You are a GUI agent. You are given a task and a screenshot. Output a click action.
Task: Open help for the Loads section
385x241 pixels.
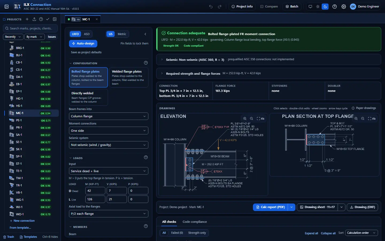(146, 157)
